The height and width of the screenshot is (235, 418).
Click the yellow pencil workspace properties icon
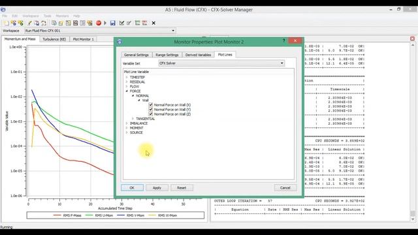[x=29, y=23]
